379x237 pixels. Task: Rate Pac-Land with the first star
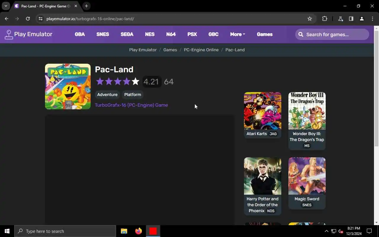tap(100, 81)
